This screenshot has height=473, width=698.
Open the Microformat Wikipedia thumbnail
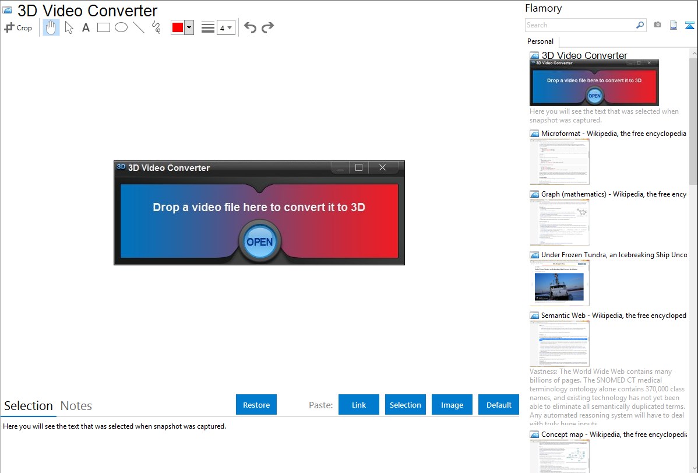(x=559, y=162)
